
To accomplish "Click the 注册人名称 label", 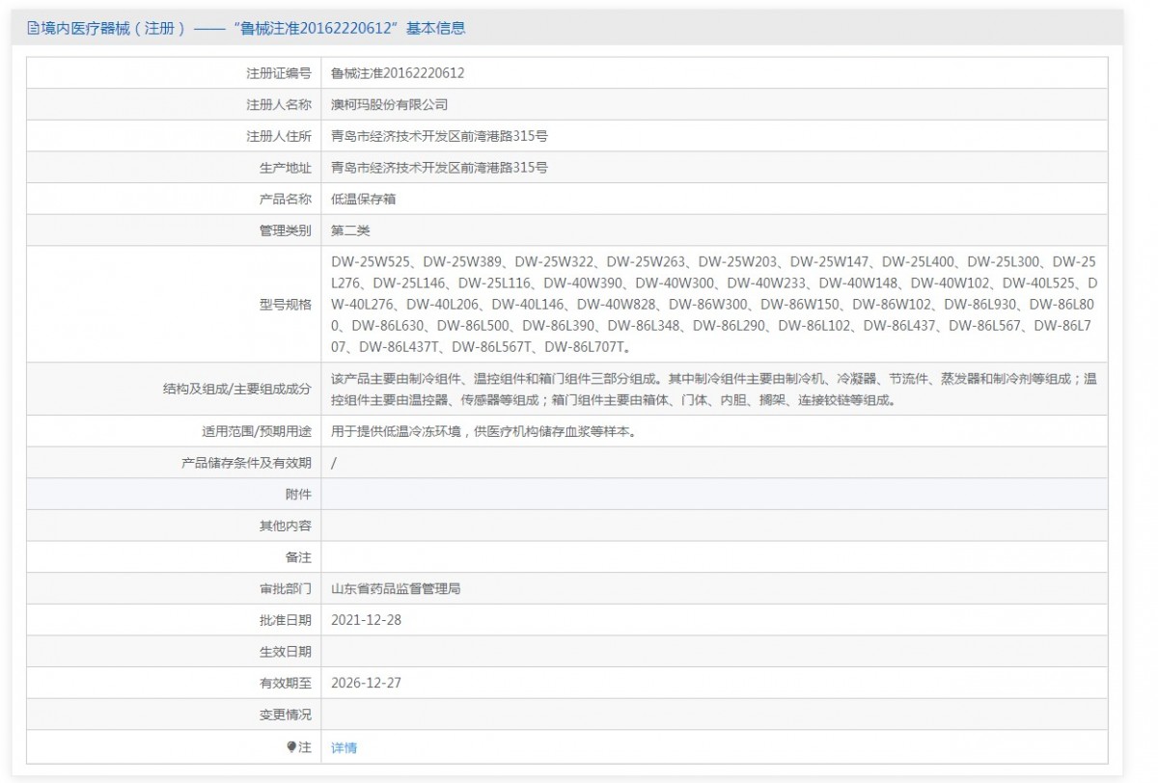I will pyautogui.click(x=279, y=104).
